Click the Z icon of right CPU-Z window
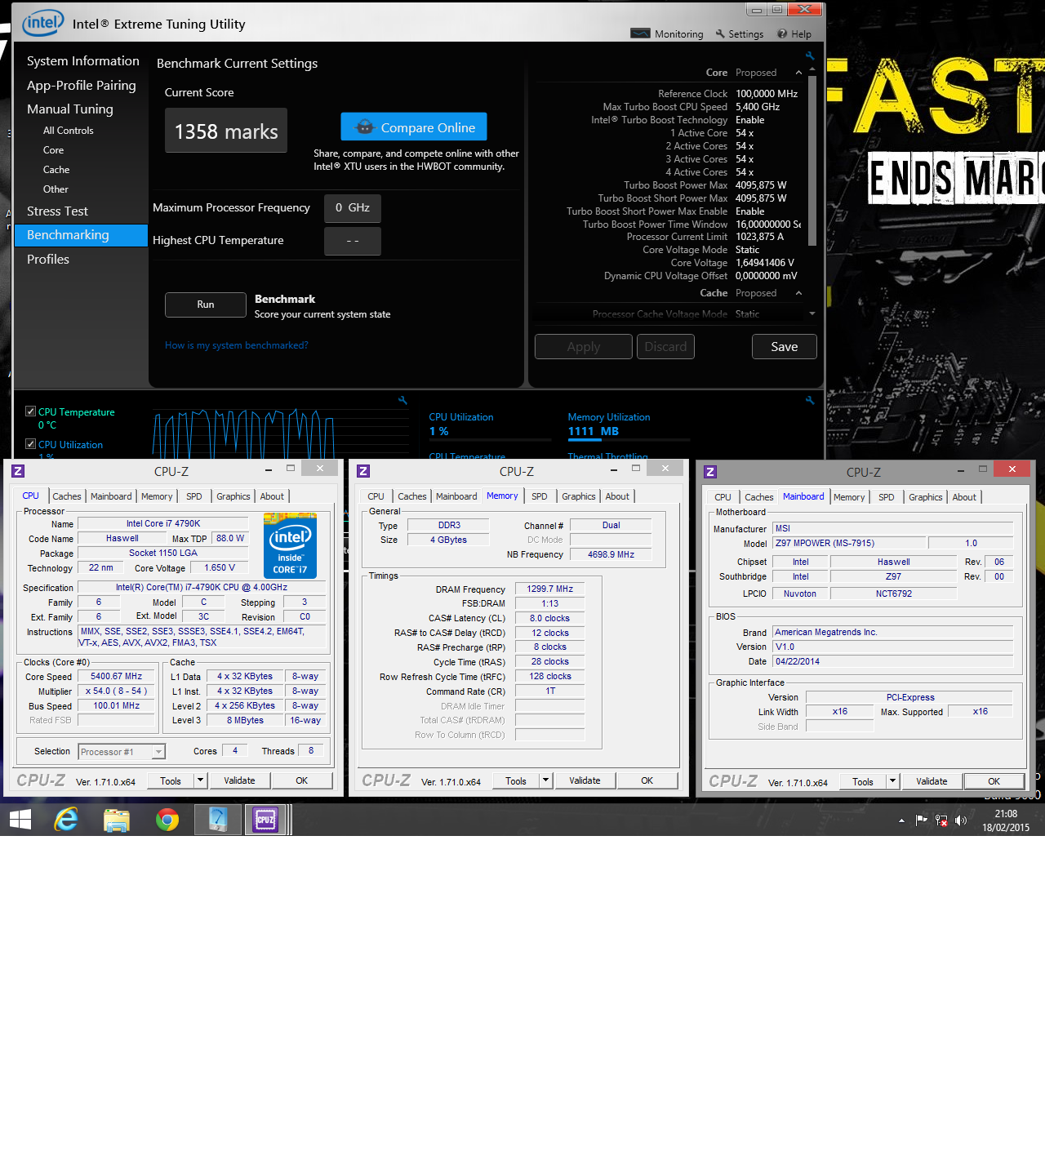Viewport: 1045px width, 1156px height. point(710,472)
